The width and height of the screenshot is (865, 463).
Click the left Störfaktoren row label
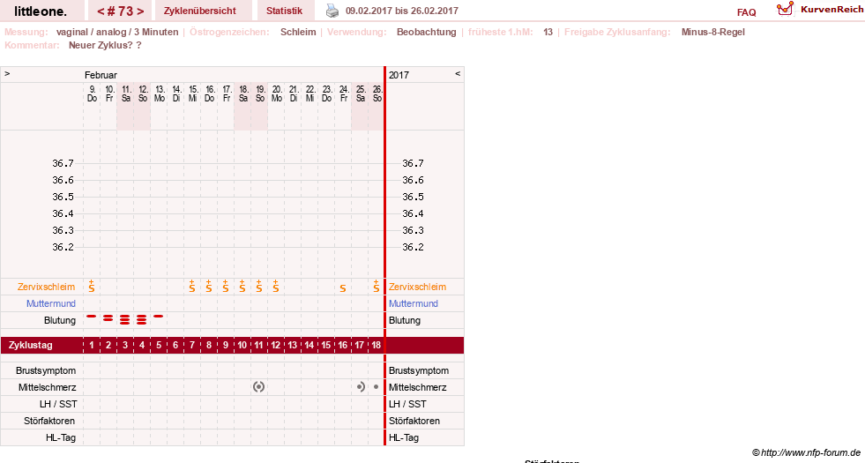point(49,421)
